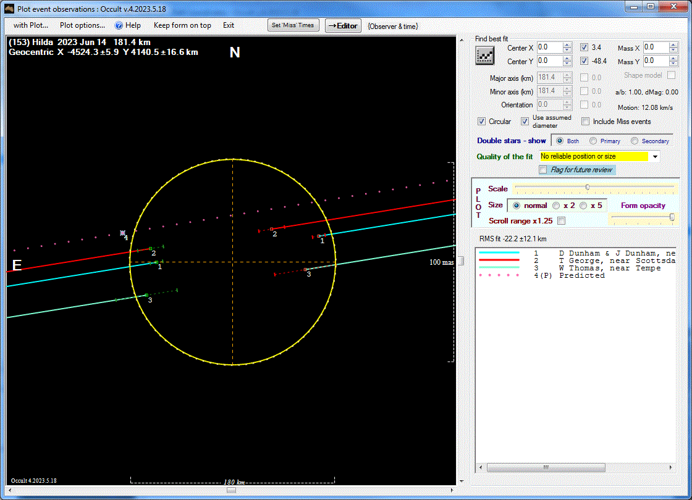
Task: Enable Include Miss events checkbox
Action: [x=586, y=122]
